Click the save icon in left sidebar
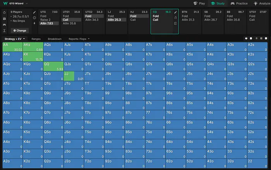The image size is (271, 170). coord(4,18)
